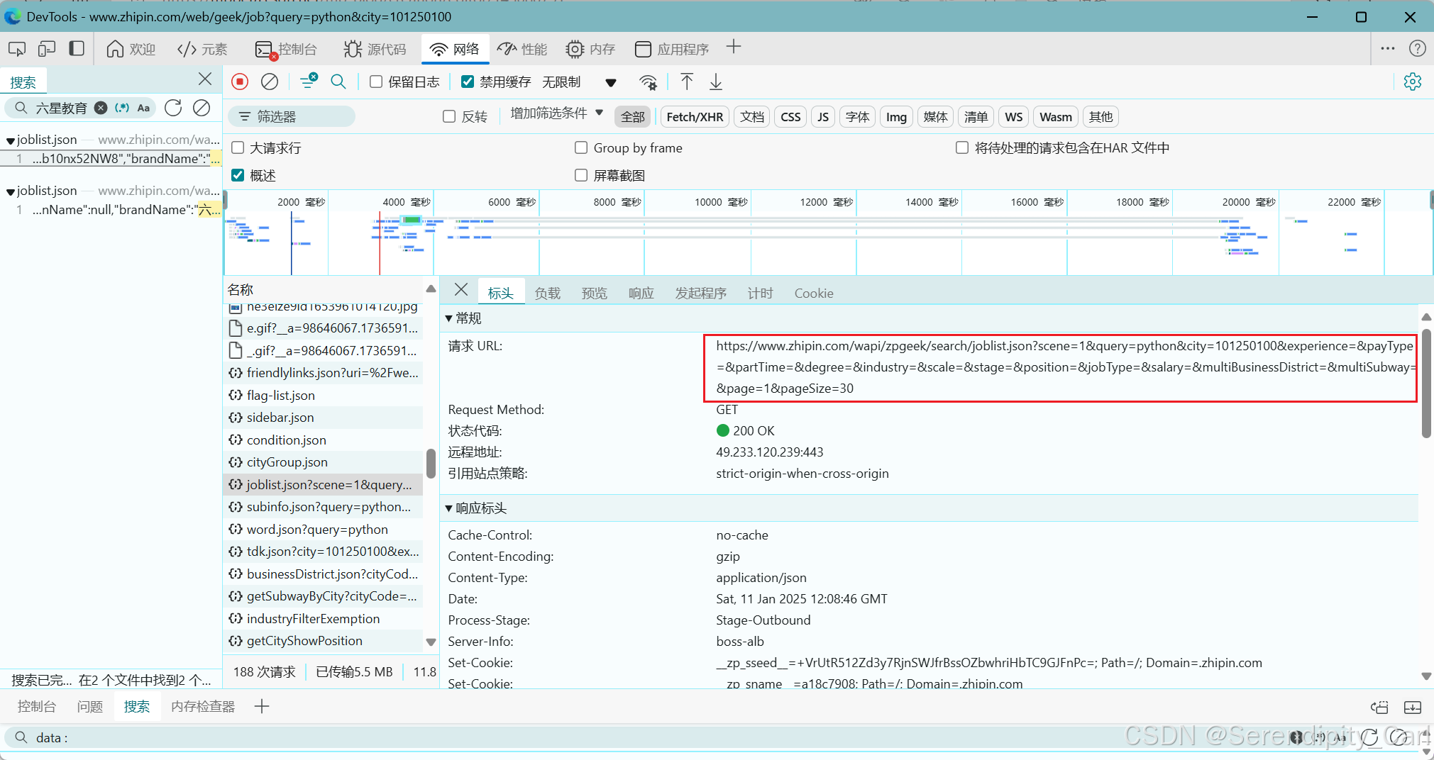Switch to the 响应 details tab
Screen dimensions: 1434x760
point(641,293)
